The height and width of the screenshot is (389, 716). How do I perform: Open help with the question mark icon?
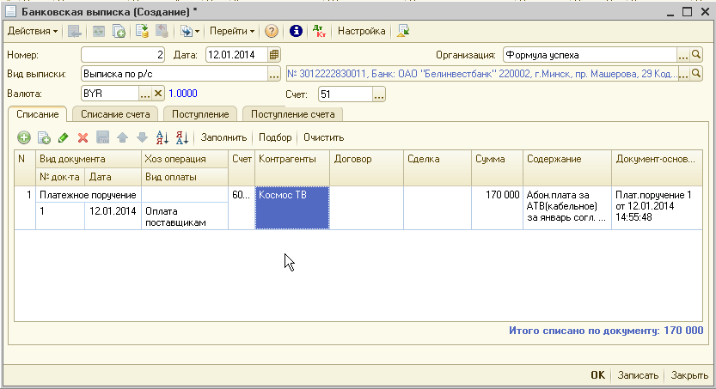point(272,31)
